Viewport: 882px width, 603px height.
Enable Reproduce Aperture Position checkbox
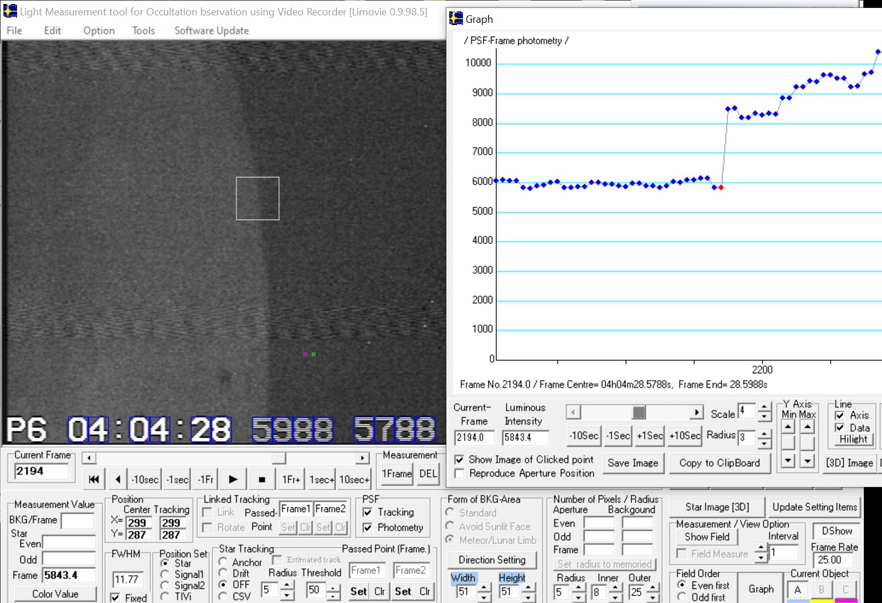point(459,473)
